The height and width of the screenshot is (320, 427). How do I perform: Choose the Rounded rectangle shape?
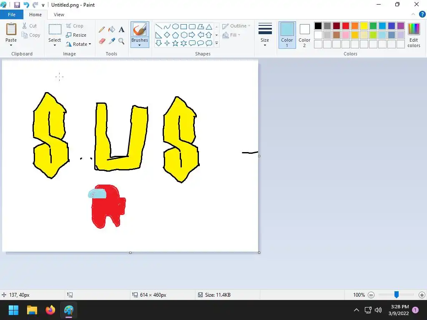(192, 27)
